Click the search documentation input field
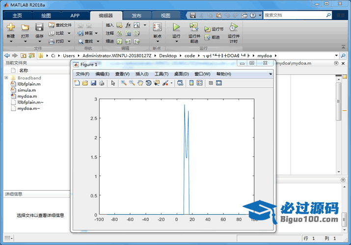This screenshot has height=245, width=351. pos(295,15)
